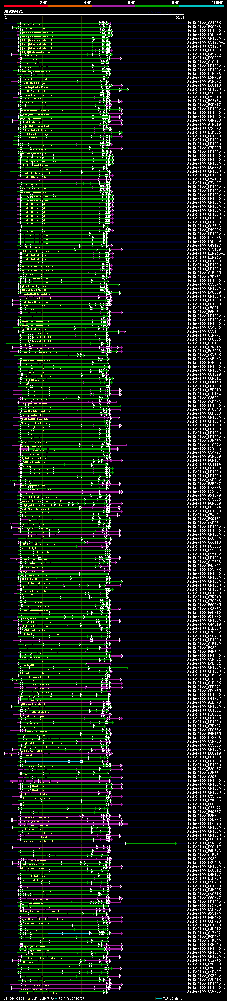Select hit label UniRef100_Q8IBL1
The width and height of the screenshot is (227, 1001).
point(204,710)
